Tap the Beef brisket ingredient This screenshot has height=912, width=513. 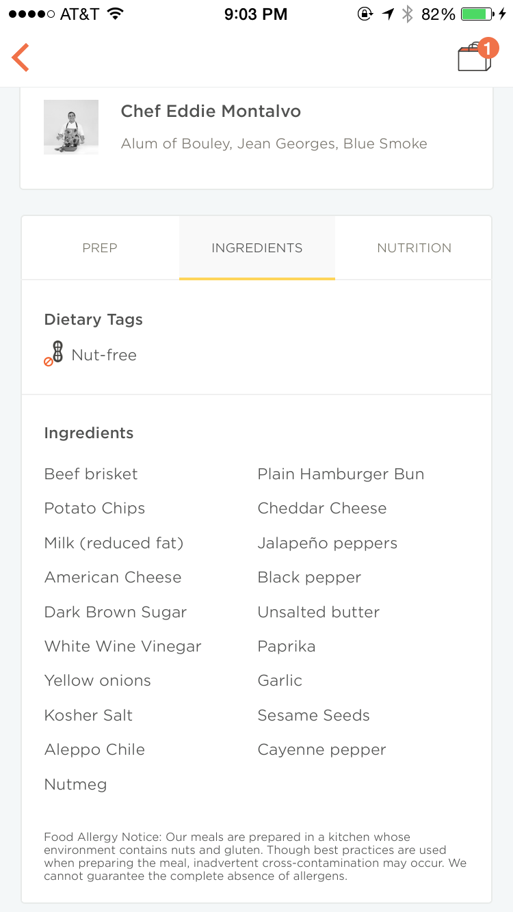91,474
